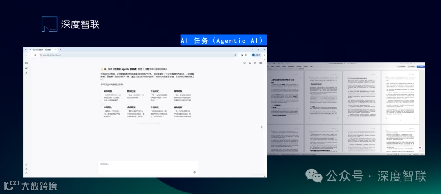
Task: Open the Design tab in Word
Action: click(x=278, y=66)
